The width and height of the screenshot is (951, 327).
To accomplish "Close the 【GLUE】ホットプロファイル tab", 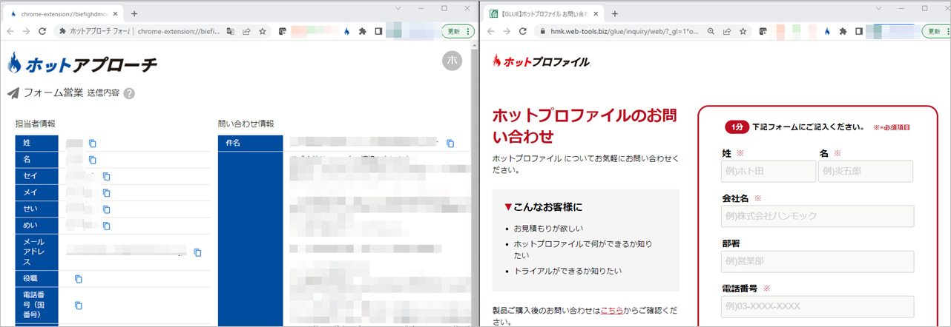I will pyautogui.click(x=596, y=13).
